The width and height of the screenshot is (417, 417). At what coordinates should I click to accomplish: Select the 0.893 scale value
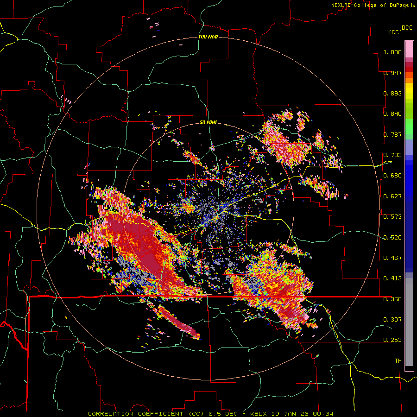tap(392, 93)
